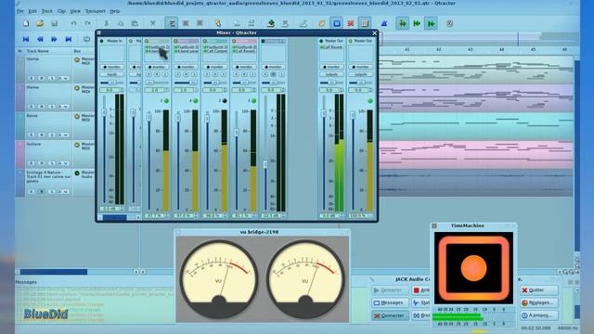This screenshot has height=334, width=594.
Task: Open the View menu
Action: (75, 11)
